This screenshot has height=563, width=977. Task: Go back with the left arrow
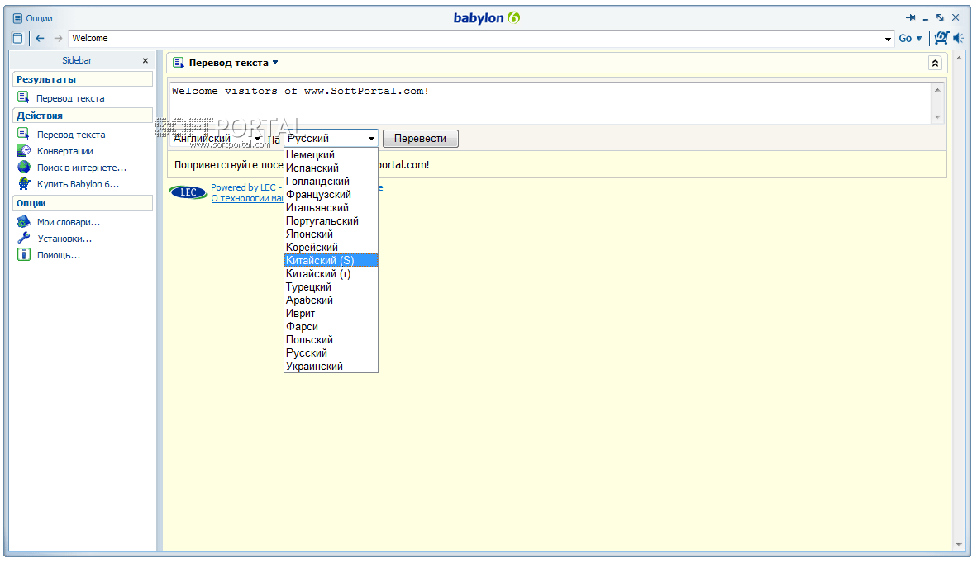[41, 39]
